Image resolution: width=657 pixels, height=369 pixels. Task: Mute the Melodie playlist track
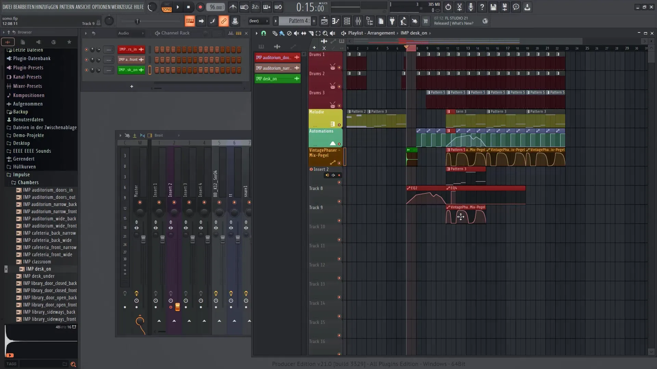(339, 125)
